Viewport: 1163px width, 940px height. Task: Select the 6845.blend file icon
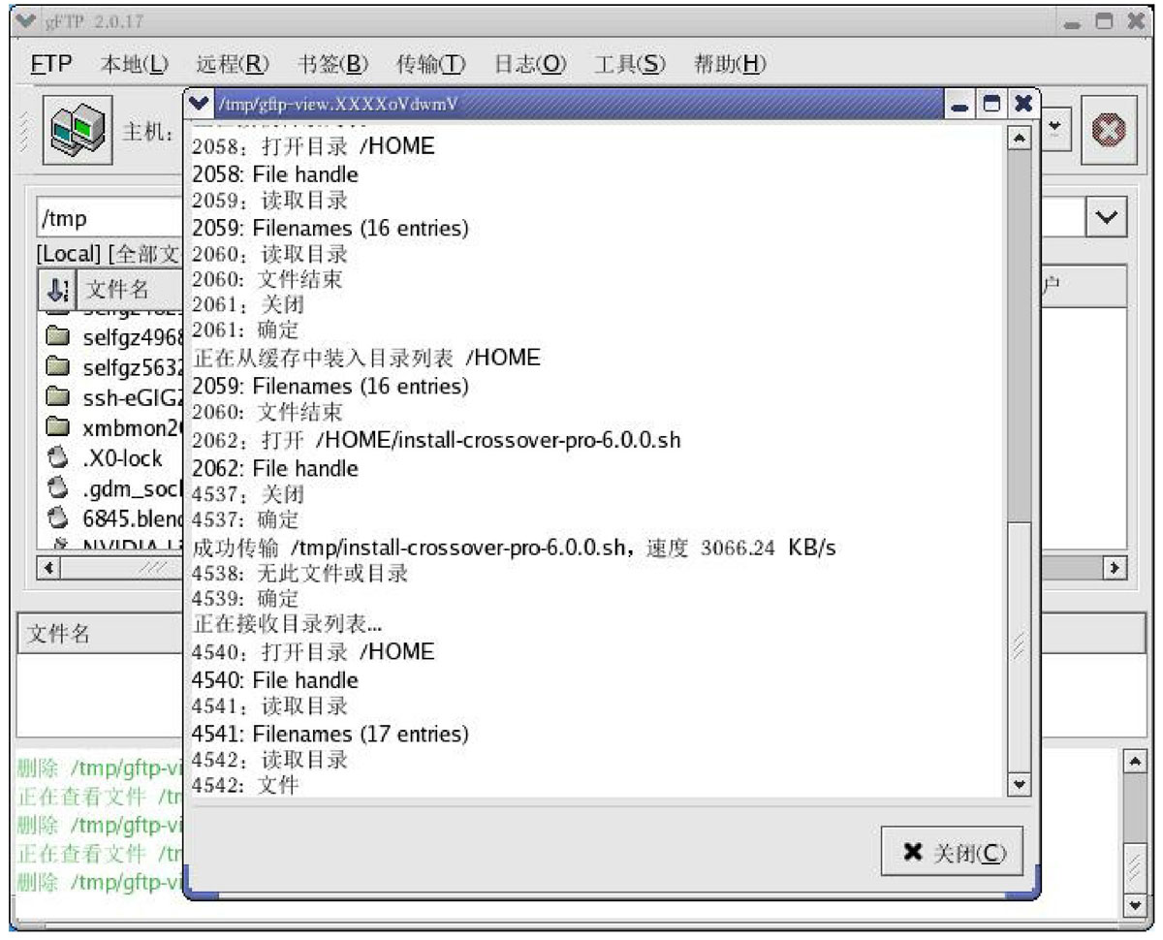[60, 517]
